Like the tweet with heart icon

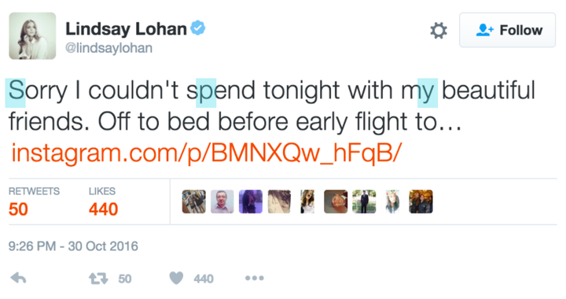177,278
